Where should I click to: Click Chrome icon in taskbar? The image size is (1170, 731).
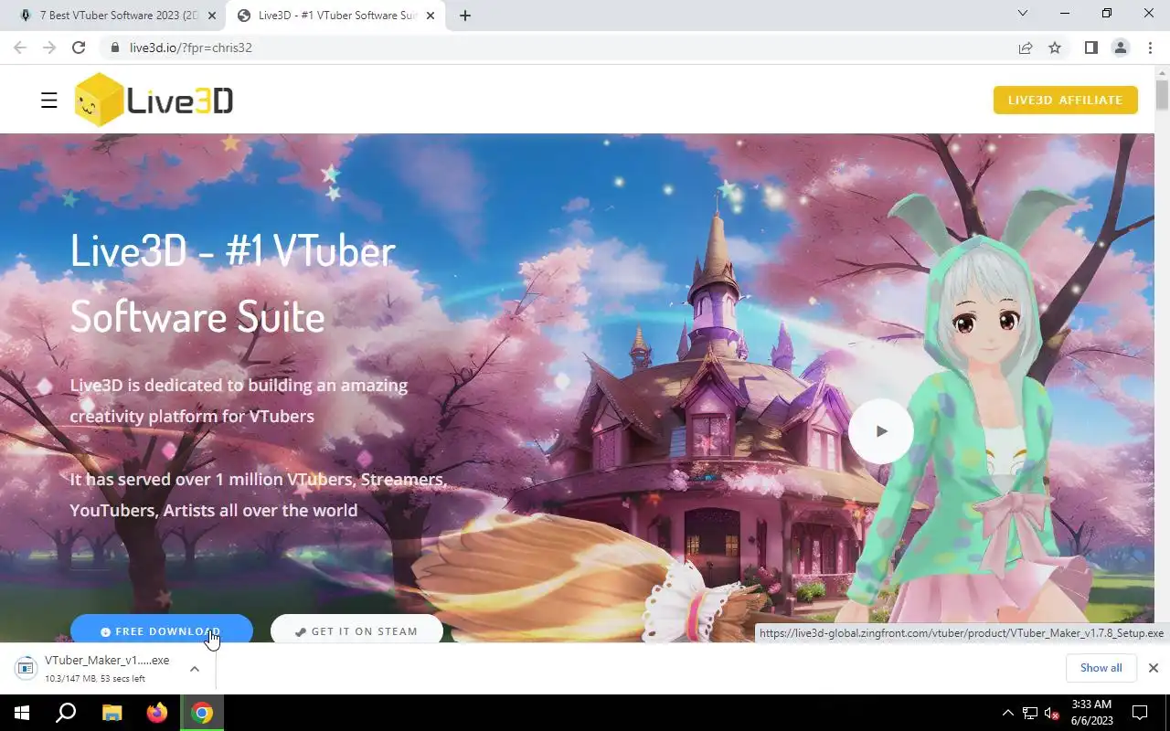[202, 713]
